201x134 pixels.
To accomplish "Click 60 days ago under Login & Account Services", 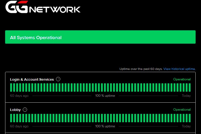I will pos(19,96).
